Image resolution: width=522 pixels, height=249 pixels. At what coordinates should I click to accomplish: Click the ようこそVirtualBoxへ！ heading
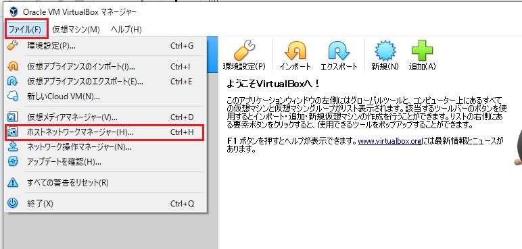[x=273, y=84]
